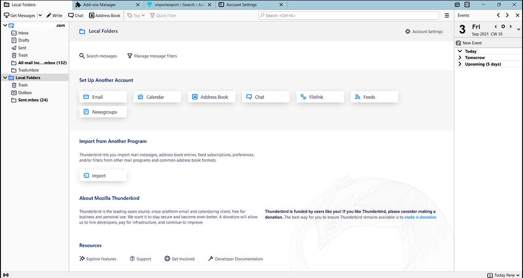Click the Write button to compose
The image size is (523, 278).
[x=54, y=15]
